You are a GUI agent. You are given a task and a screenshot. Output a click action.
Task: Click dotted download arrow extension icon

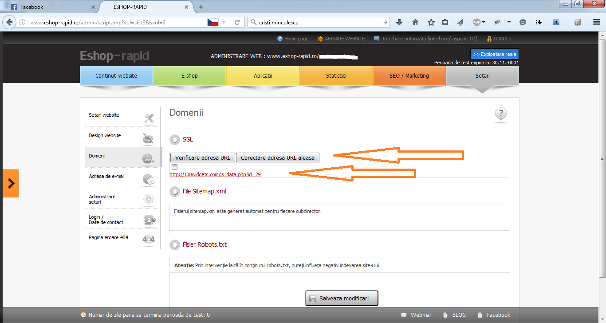(x=539, y=22)
